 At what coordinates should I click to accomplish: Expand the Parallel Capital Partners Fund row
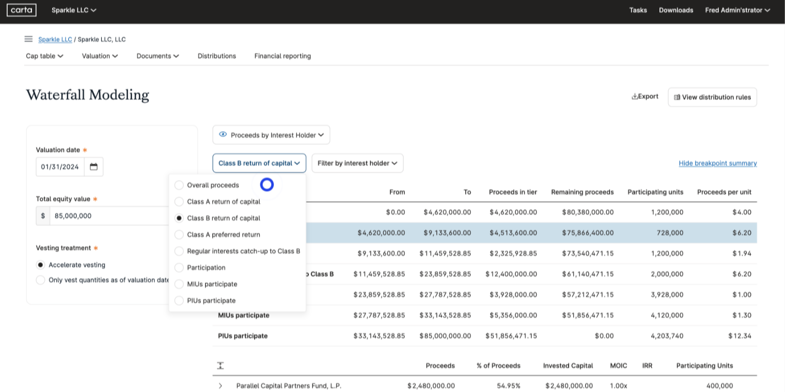(221, 386)
